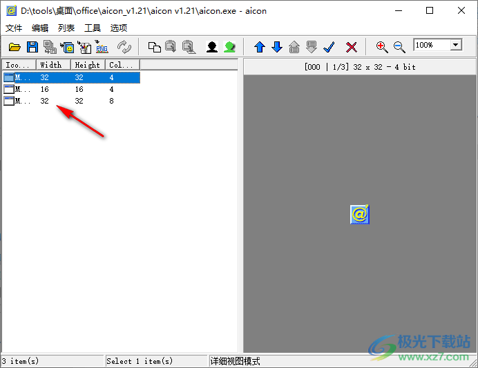Open the 选项 menu
This screenshot has height=368, width=478.
119,28
